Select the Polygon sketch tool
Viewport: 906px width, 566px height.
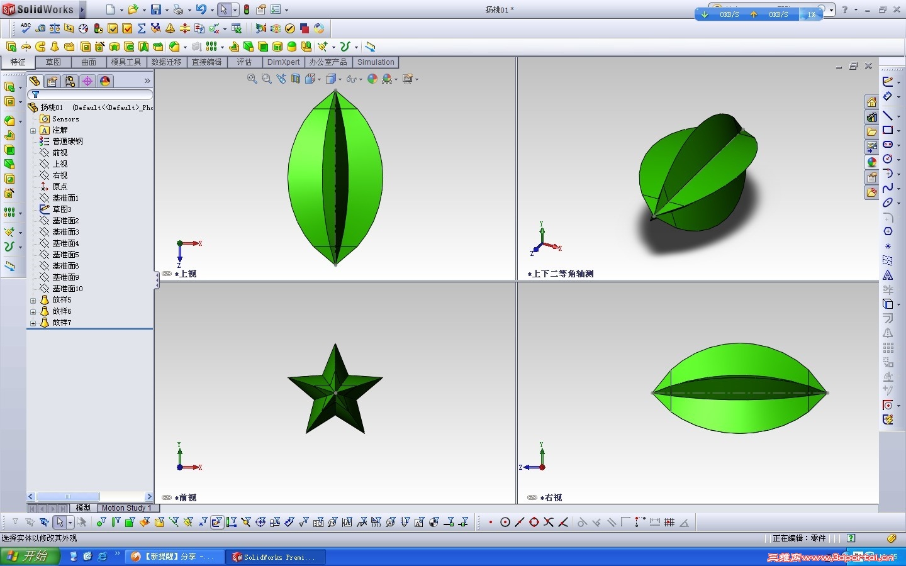pyautogui.click(x=888, y=231)
